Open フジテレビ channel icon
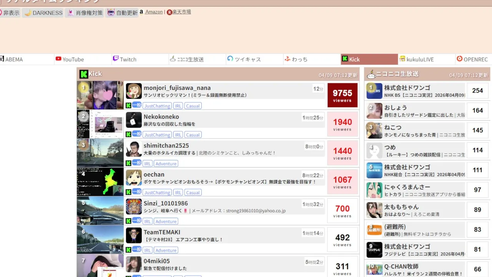Viewport: 492px width, 277px height. [x=374, y=250]
